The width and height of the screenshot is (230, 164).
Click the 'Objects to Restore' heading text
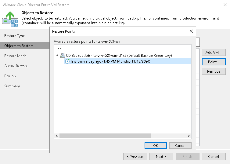pyautogui.click(x=37, y=13)
